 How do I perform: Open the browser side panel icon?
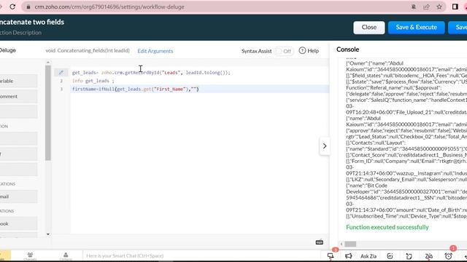pos(455,7)
